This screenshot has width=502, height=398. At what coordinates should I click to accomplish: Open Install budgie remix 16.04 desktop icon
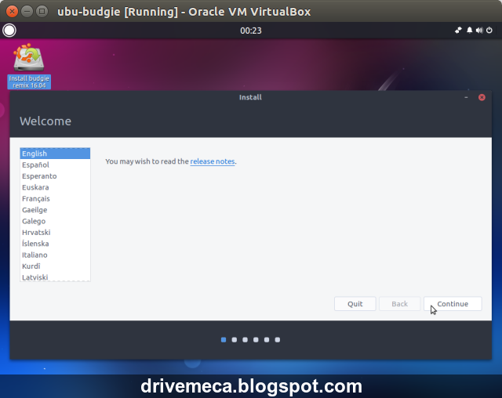point(29,66)
